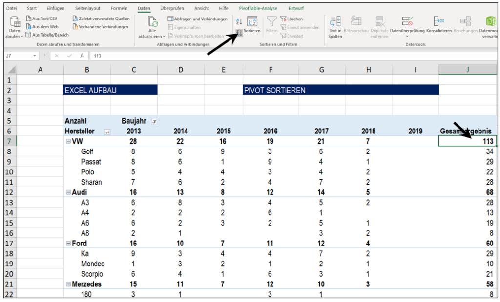Expand Alle aktualisieren dropdown arrow
Viewport: 500px width, 302px height.
pos(164,36)
